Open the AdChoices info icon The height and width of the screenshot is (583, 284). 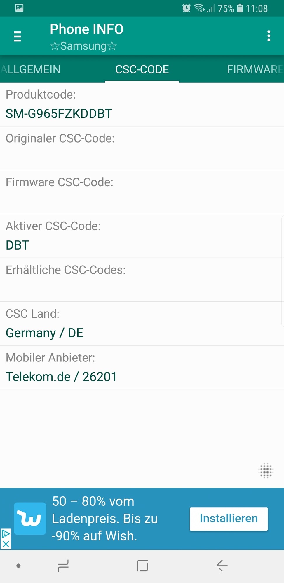(x=6, y=534)
